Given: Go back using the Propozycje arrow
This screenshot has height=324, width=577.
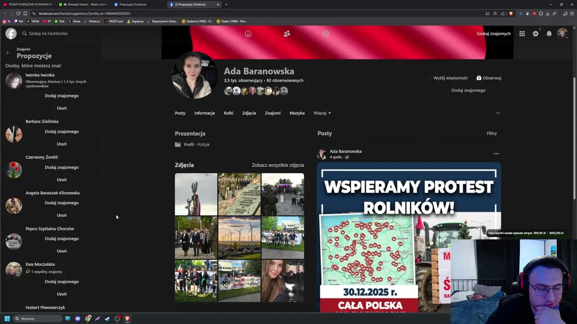Looking at the screenshot, I should click(x=8, y=53).
